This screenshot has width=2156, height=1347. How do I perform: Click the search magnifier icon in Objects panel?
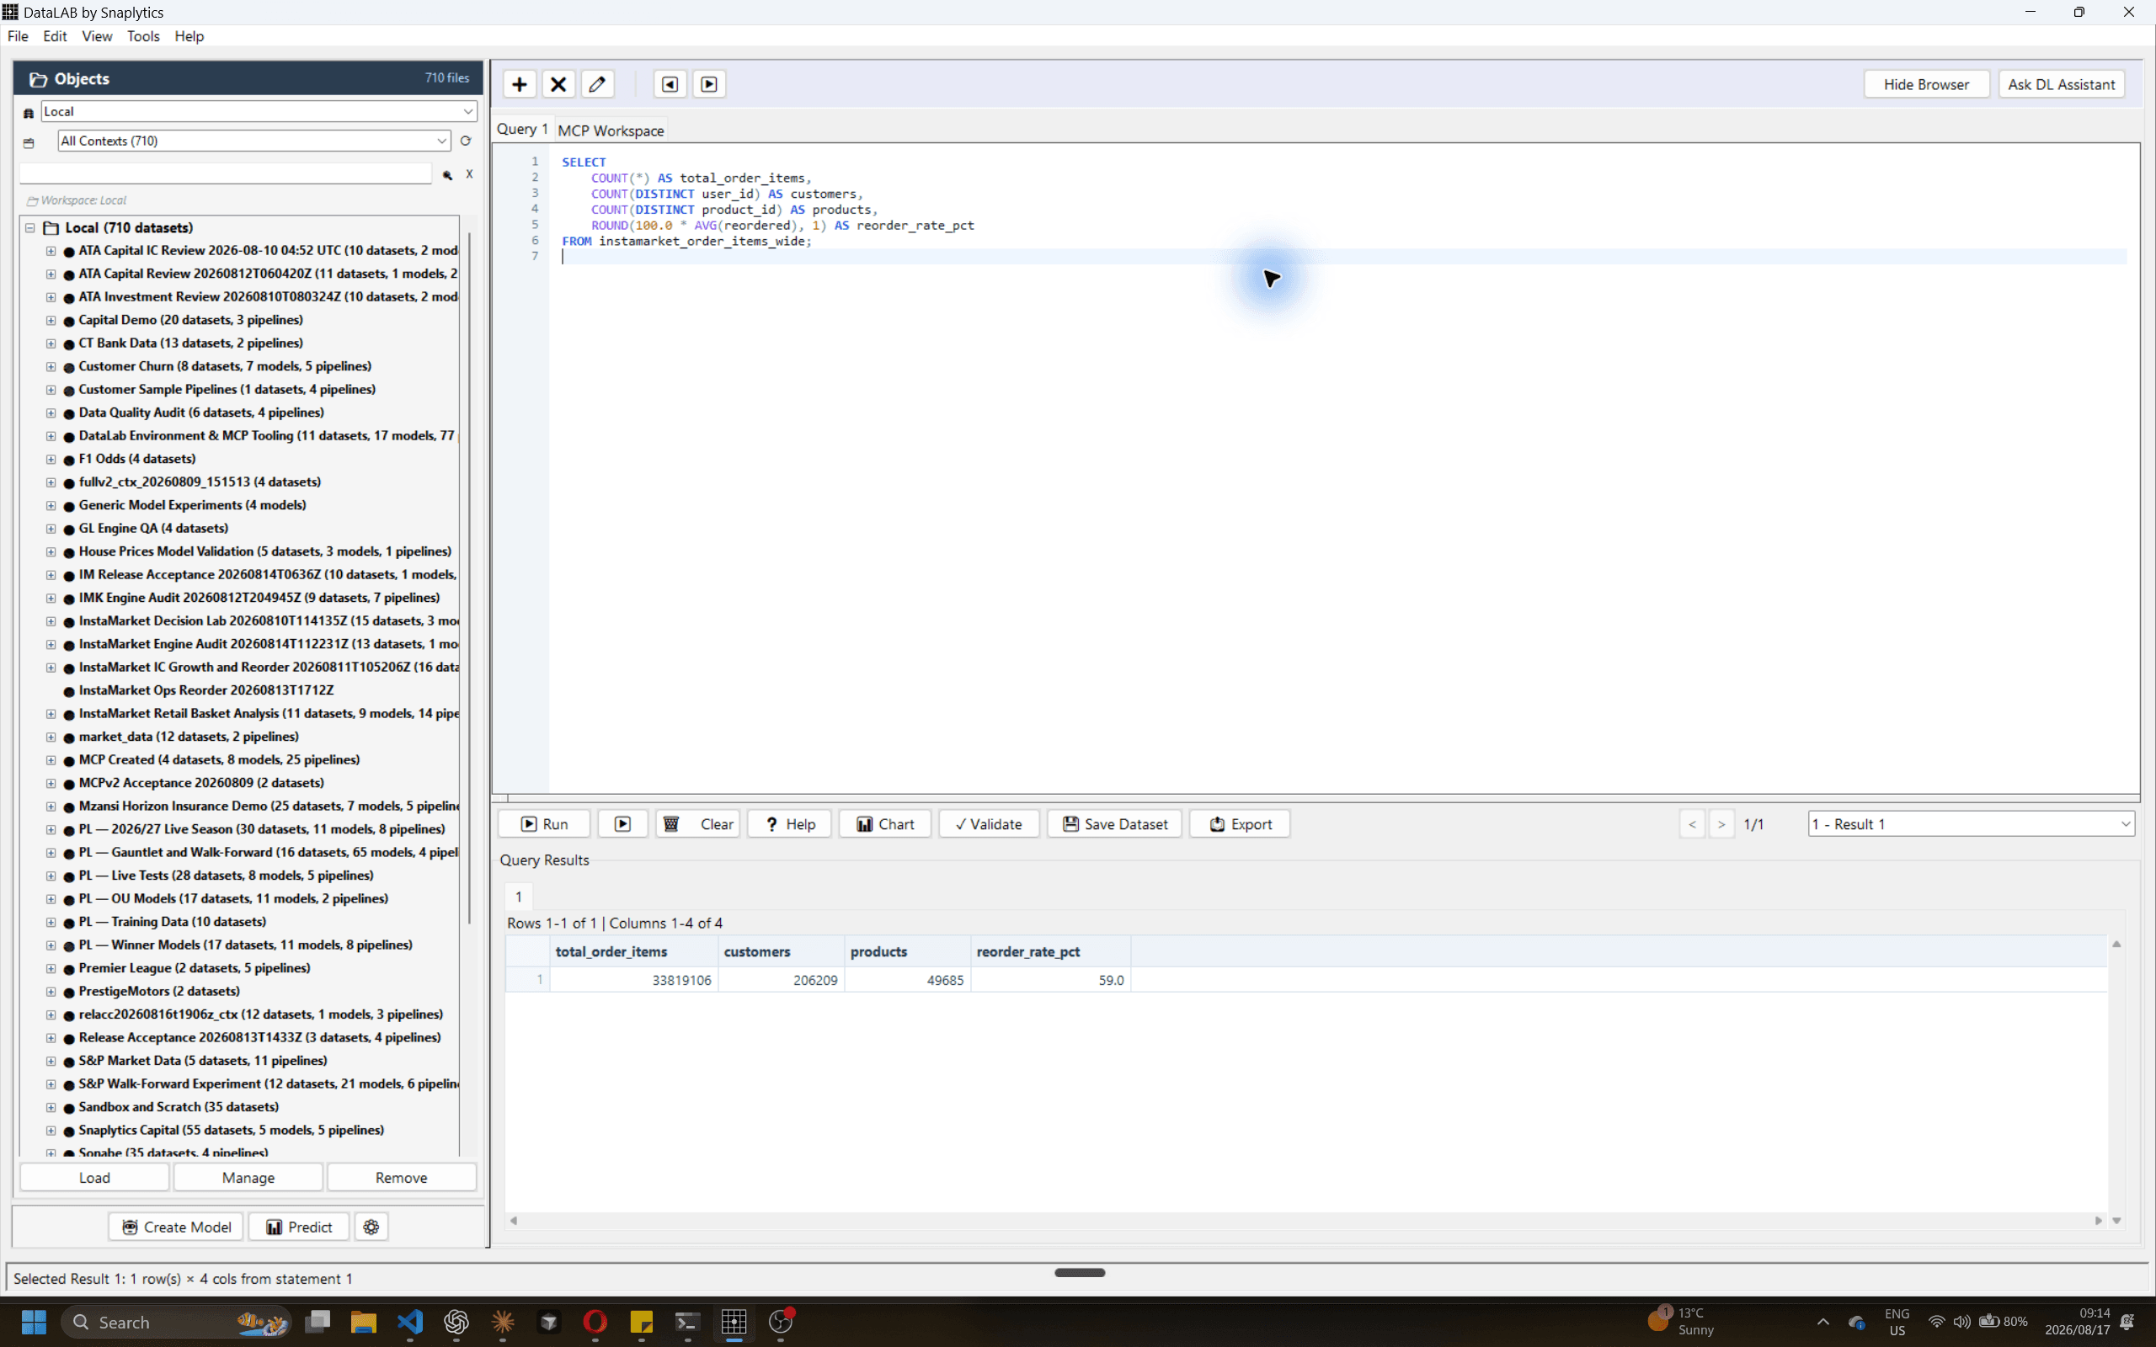[447, 174]
